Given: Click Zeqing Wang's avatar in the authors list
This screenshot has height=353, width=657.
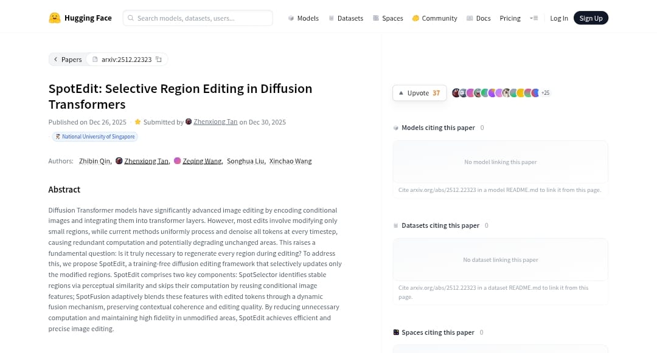Looking at the screenshot, I should point(178,161).
